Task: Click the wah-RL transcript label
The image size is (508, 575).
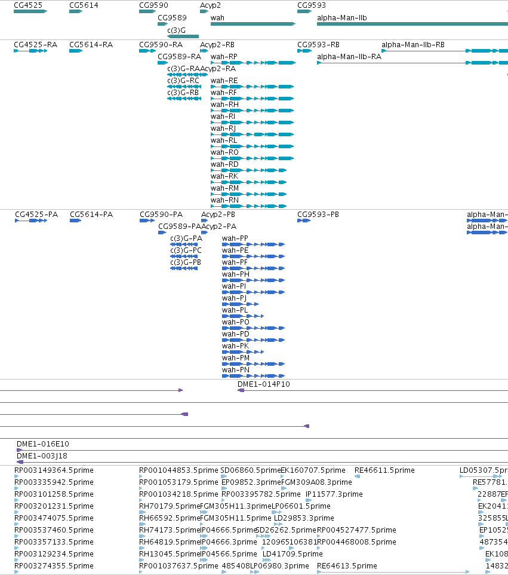Action: 224,140
